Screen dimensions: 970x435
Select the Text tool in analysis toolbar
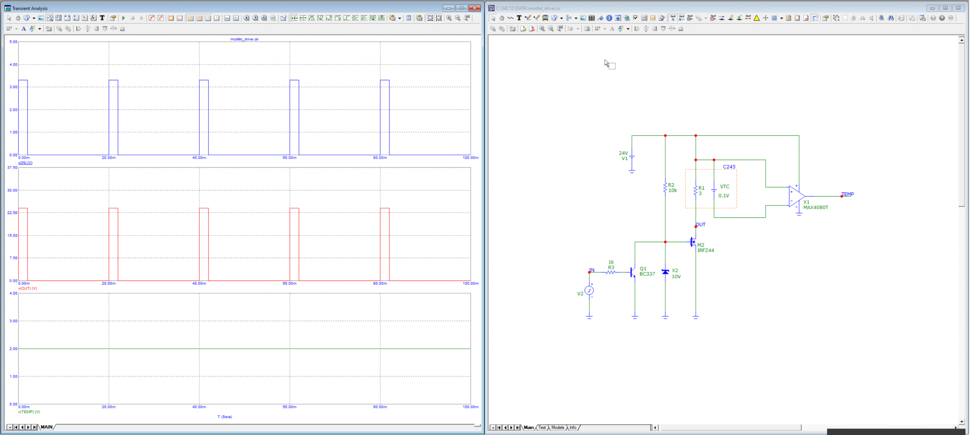(102, 18)
